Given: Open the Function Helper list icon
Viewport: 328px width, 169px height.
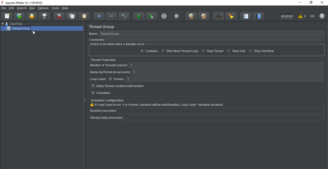Looking at the screenshot, I should (x=246, y=16).
